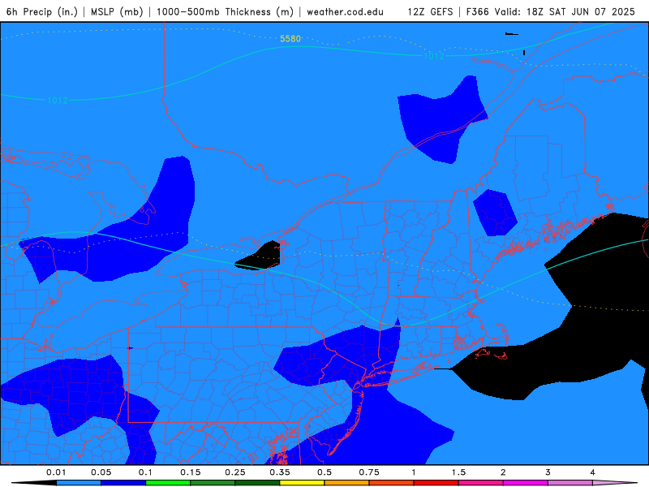Screen dimensions: 649x487
Task: Click the dark blue 0.05–0.1 legend swatch
Action: click(123, 483)
